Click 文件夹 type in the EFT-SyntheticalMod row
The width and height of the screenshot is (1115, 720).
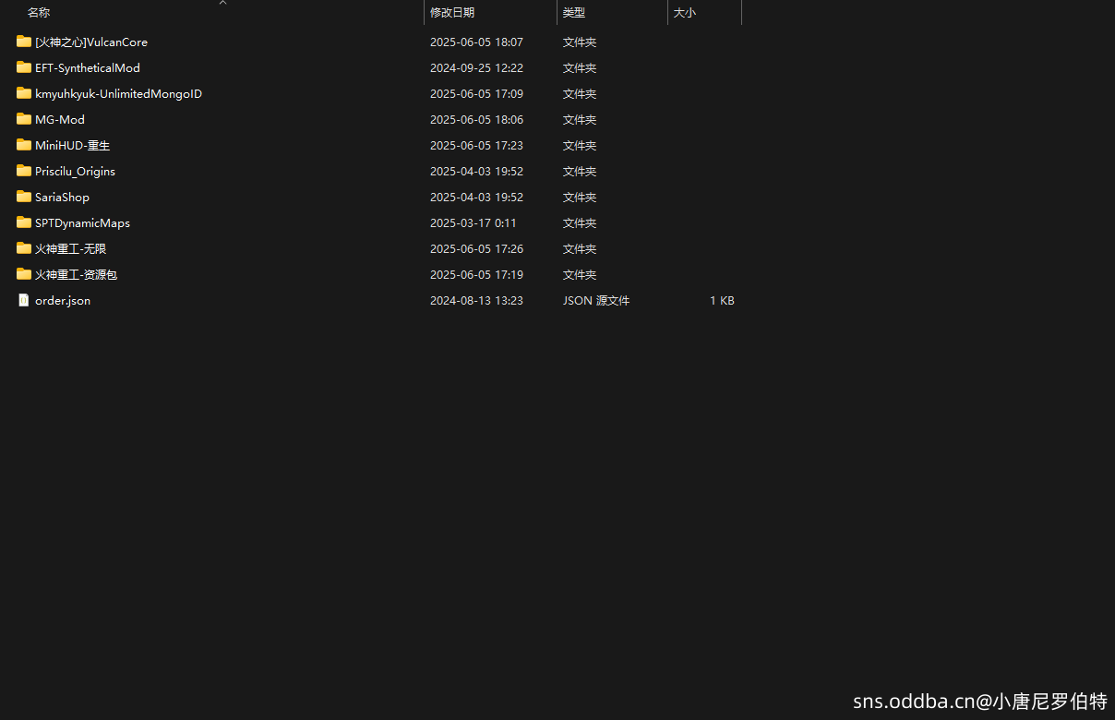click(580, 67)
